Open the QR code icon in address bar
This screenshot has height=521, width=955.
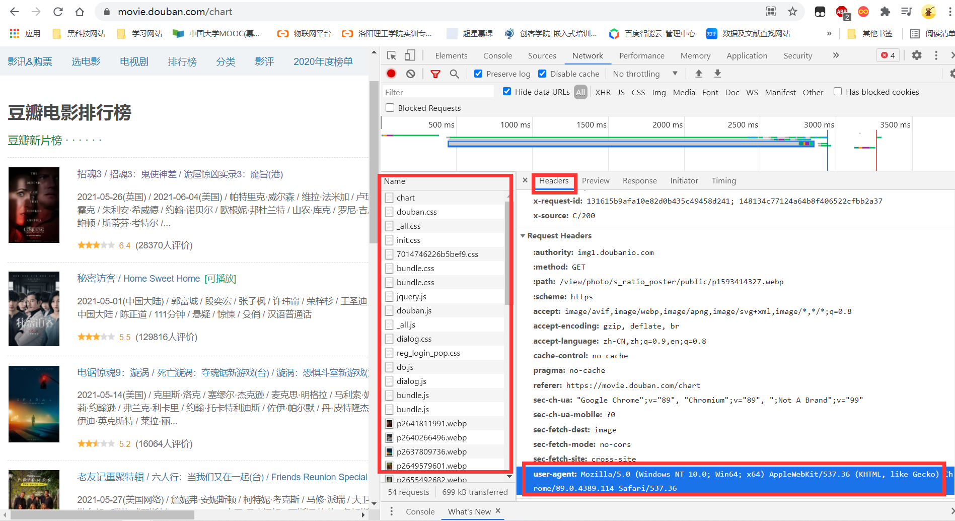[x=771, y=12]
